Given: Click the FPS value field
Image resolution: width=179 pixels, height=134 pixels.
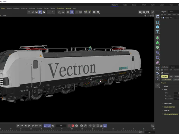Looking at the screenshot, I should click(176, 93).
